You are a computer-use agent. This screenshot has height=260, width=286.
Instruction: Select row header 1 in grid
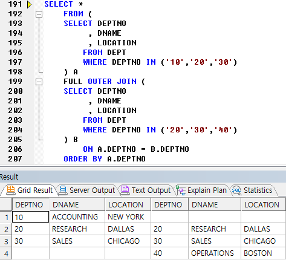tap(6, 217)
